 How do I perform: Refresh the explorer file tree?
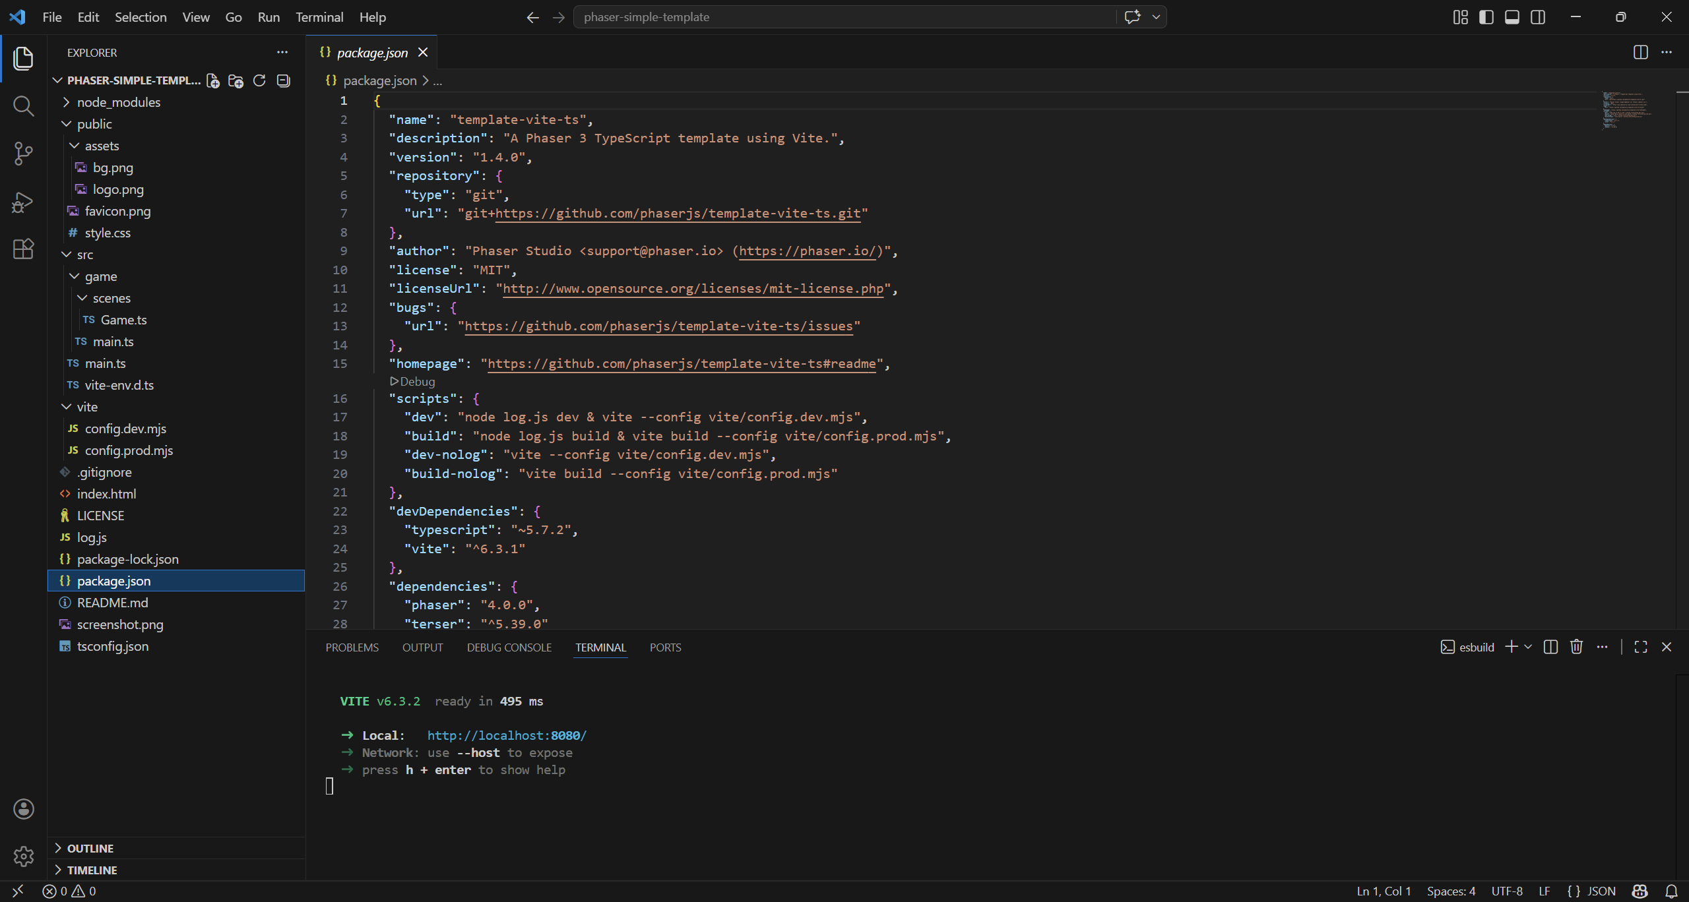click(x=259, y=80)
